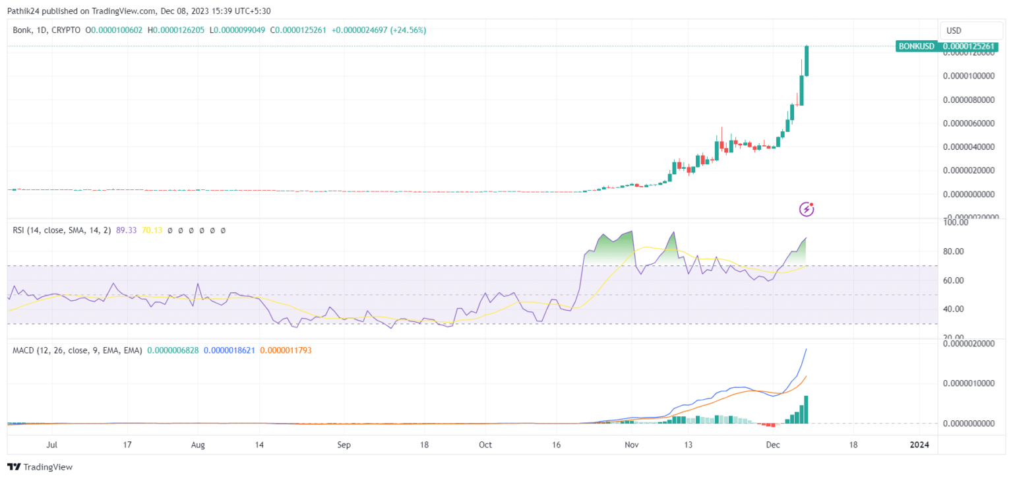
Task: Open the TradingView logo in the footer
Action: pos(40,467)
